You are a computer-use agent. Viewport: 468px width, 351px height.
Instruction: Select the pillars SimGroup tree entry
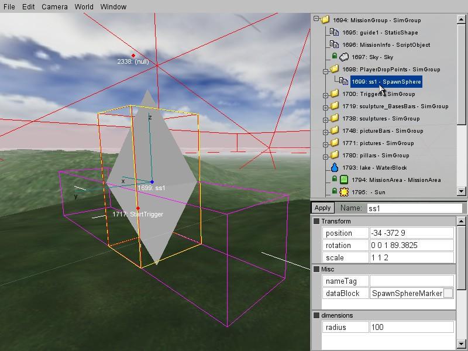tap(384, 156)
